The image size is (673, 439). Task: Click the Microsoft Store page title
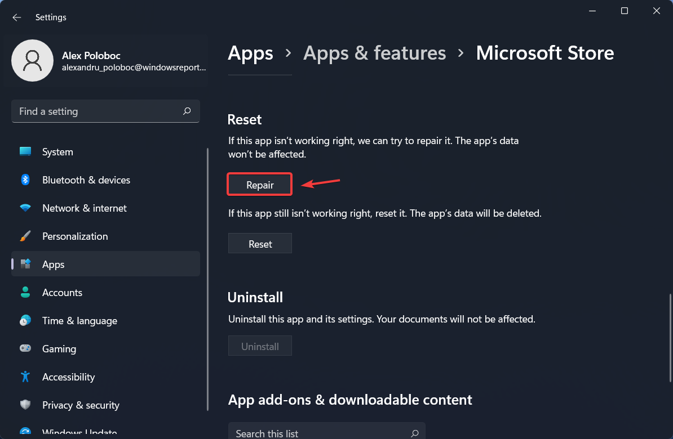(545, 53)
